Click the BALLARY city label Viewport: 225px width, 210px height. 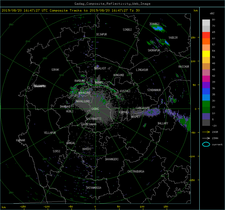coord(163,123)
